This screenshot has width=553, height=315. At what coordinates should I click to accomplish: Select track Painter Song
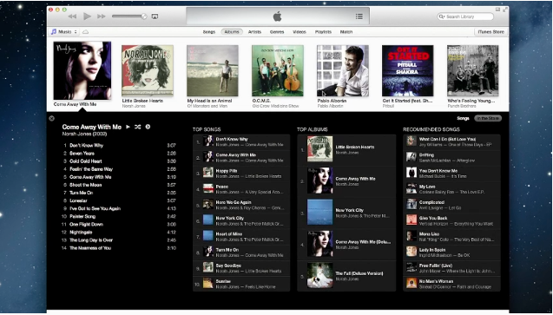(119, 216)
